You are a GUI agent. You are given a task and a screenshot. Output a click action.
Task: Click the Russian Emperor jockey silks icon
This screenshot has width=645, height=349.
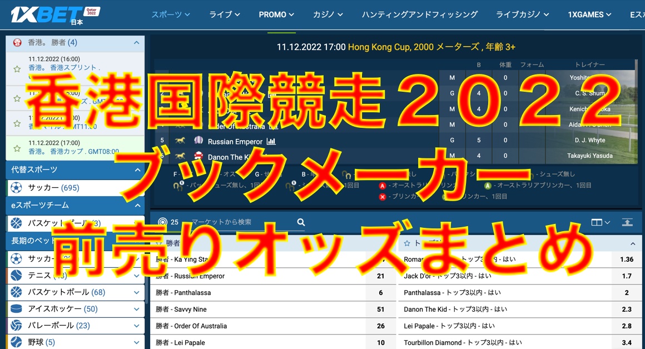tap(199, 141)
